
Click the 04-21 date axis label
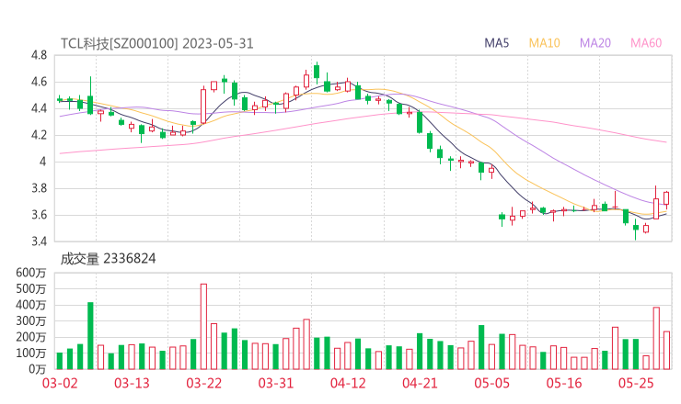[420, 383]
